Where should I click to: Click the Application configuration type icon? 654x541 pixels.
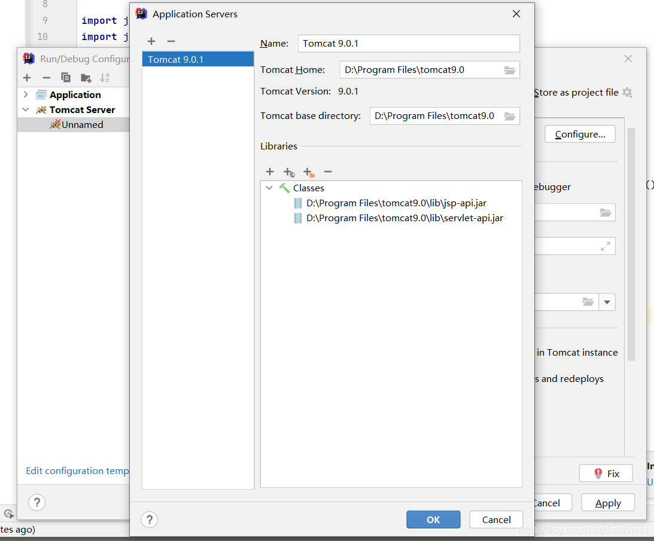(x=41, y=95)
